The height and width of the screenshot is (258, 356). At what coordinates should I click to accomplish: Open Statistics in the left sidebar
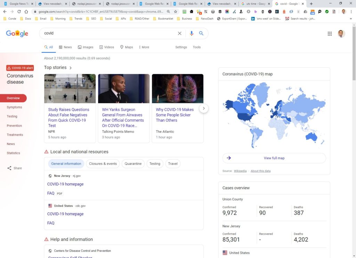14,153
